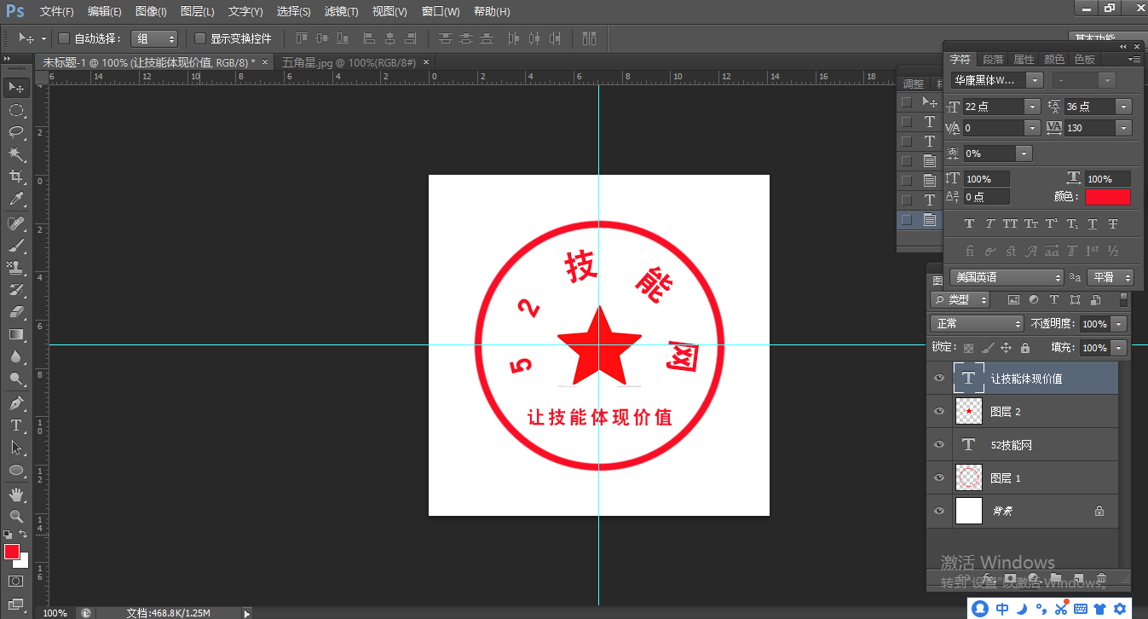Image resolution: width=1148 pixels, height=619 pixels.
Task: Open the 文件(F) menu
Action: [x=57, y=12]
